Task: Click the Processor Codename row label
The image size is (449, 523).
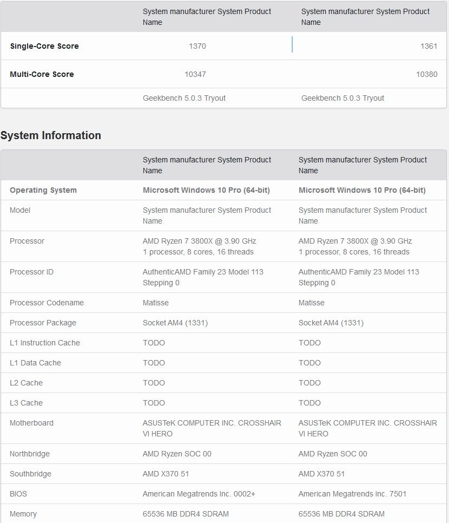Action: click(47, 303)
